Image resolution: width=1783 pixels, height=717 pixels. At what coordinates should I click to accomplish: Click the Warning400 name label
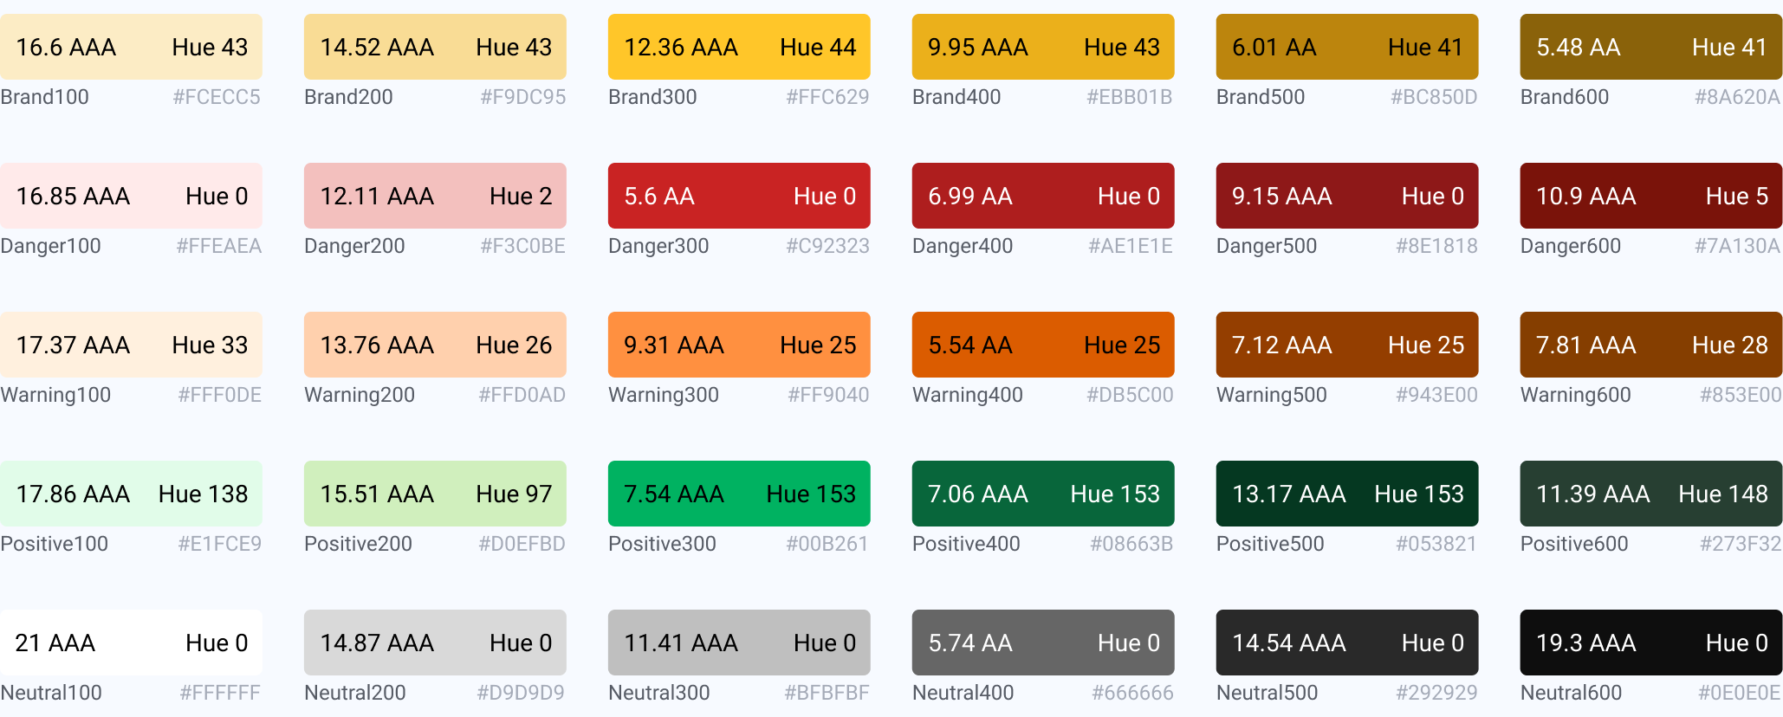pyautogui.click(x=967, y=395)
